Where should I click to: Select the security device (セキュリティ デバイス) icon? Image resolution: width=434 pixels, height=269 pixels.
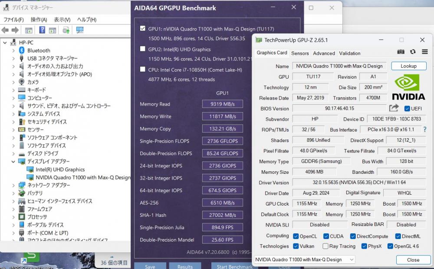[22, 122]
